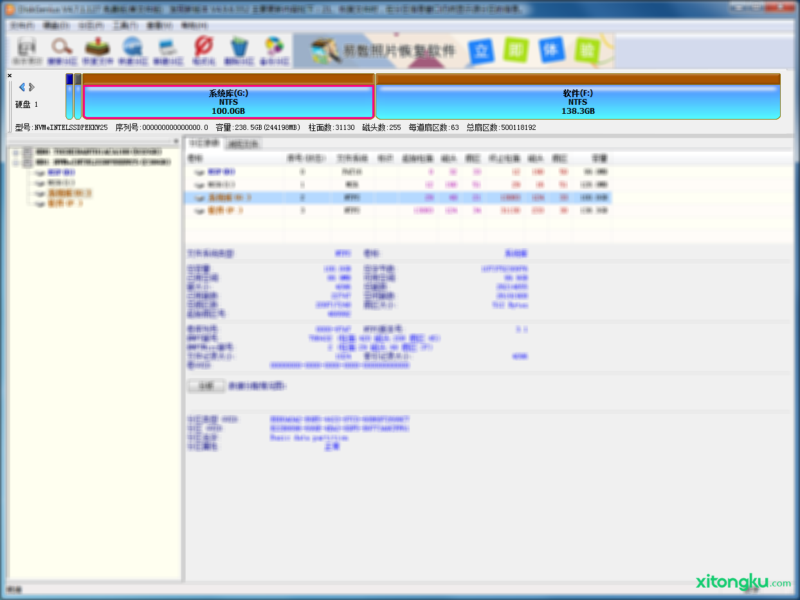Screen dimensions: 800x600
Task: Select the highlighted G: partition table row
Action: [397, 197]
